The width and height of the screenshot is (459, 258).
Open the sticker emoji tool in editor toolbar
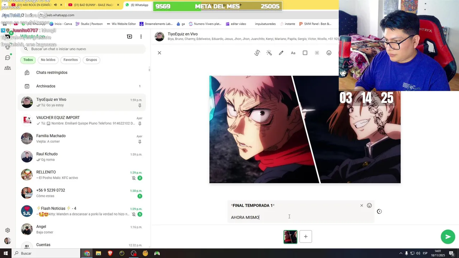tap(329, 53)
